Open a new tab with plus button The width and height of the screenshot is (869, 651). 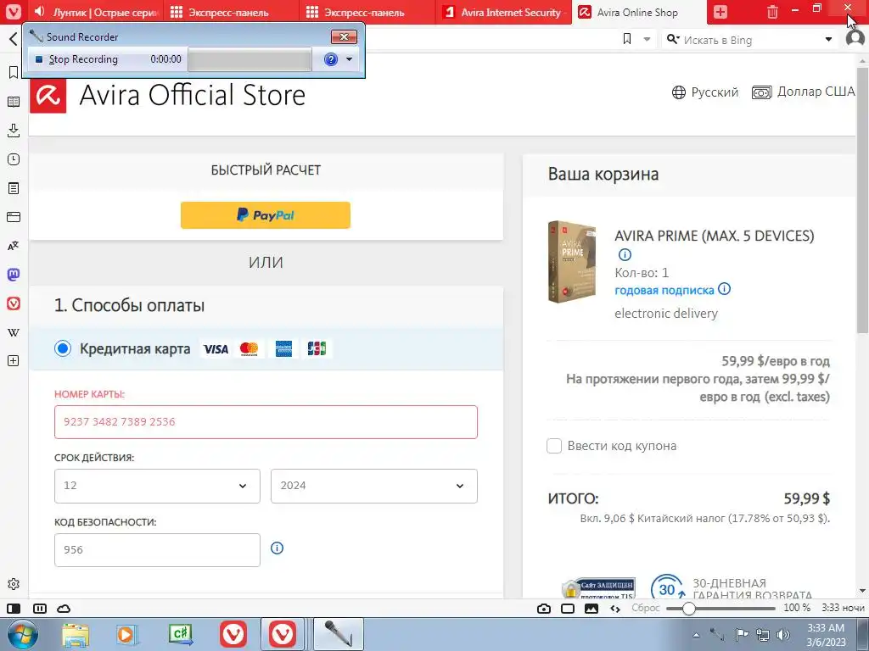720,12
